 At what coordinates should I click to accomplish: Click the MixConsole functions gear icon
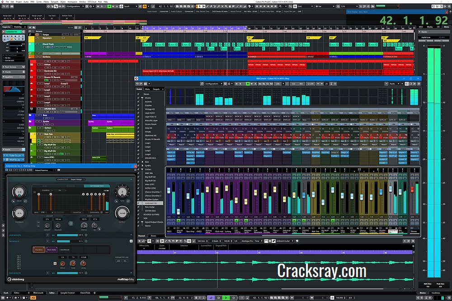[419, 84]
